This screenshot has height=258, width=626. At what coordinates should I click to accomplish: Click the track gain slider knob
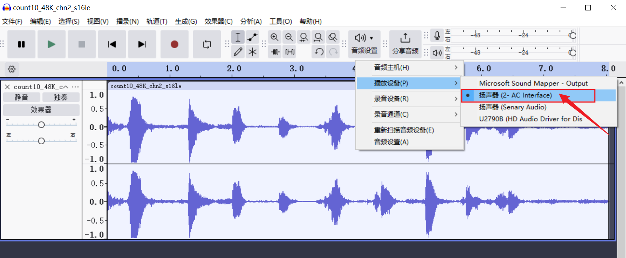pos(41,125)
